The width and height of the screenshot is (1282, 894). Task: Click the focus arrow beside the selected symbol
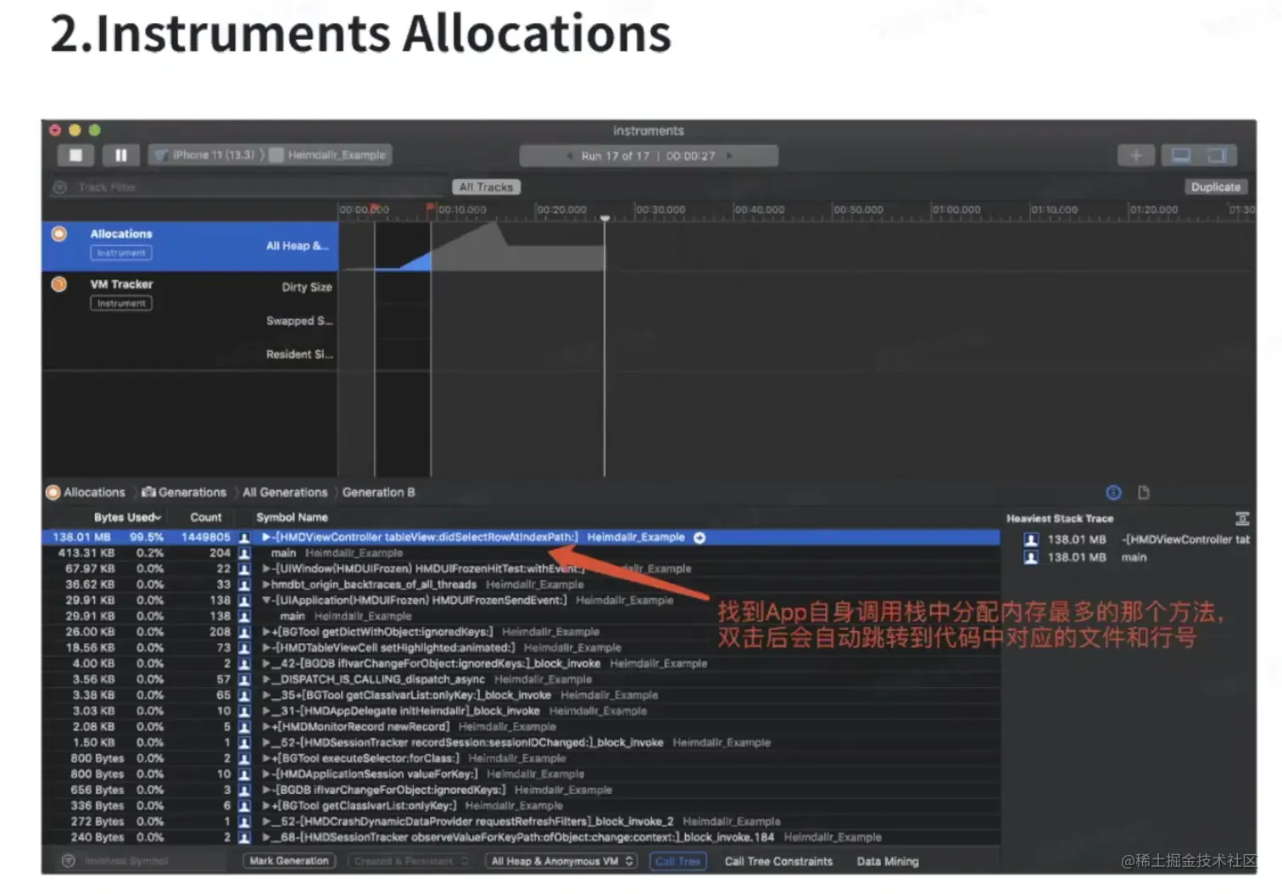click(x=700, y=538)
